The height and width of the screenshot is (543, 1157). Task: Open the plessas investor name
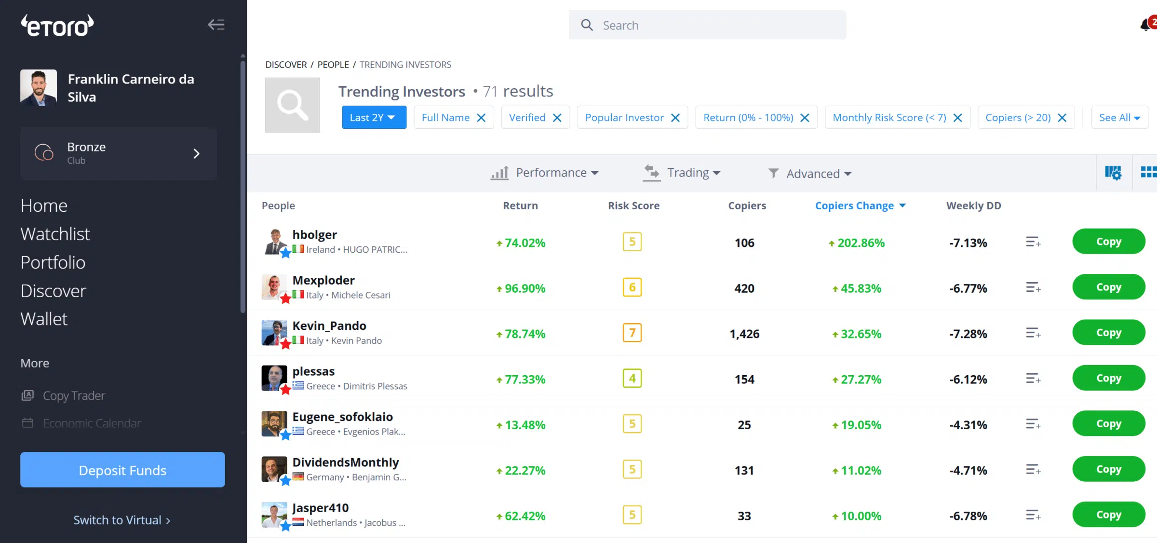(313, 371)
